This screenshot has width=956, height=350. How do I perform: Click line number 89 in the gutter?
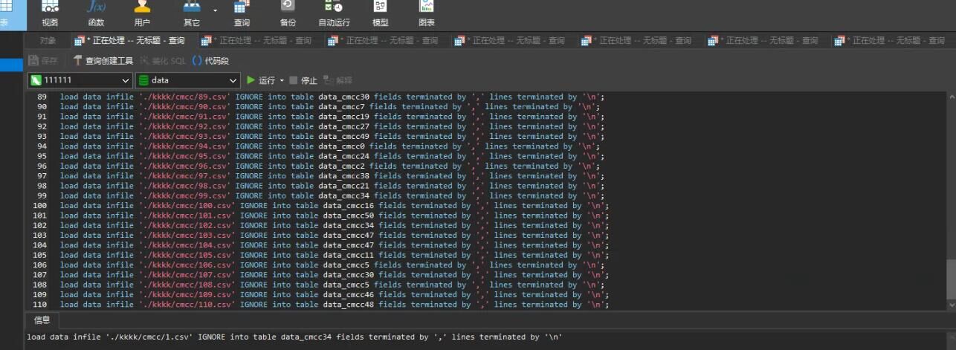pyautogui.click(x=42, y=97)
